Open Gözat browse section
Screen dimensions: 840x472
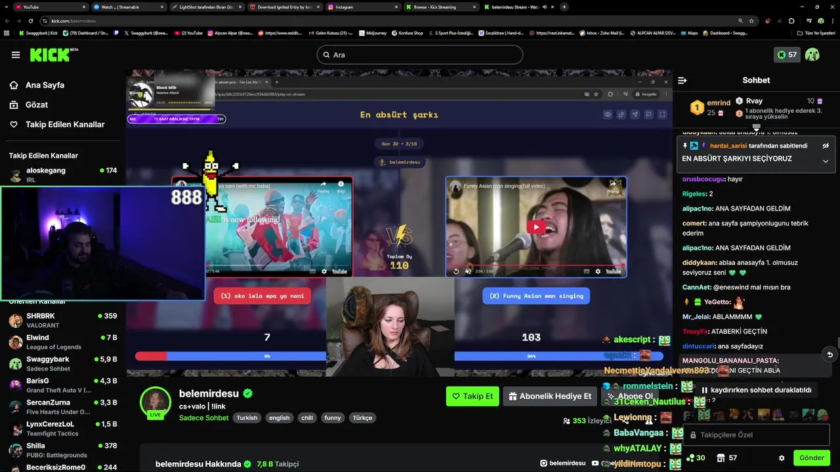tap(37, 105)
